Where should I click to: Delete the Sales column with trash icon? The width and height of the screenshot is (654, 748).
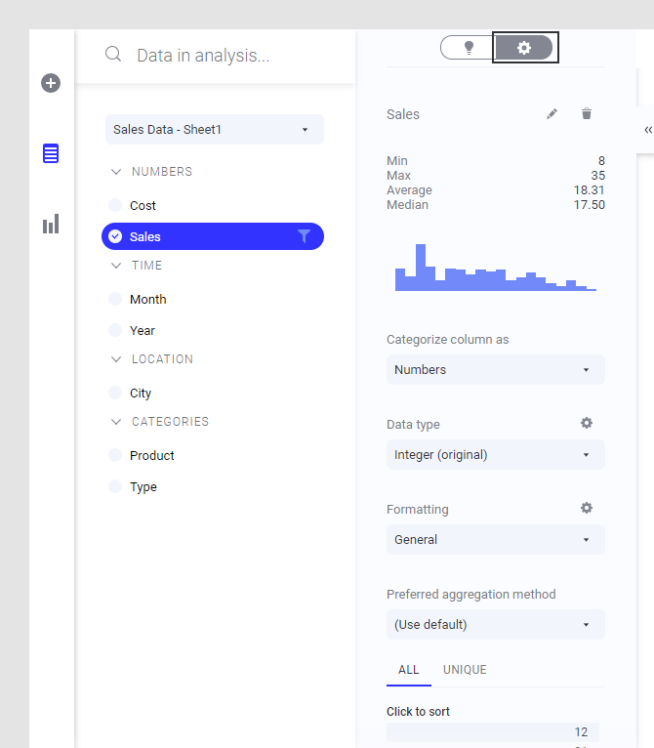coord(587,114)
